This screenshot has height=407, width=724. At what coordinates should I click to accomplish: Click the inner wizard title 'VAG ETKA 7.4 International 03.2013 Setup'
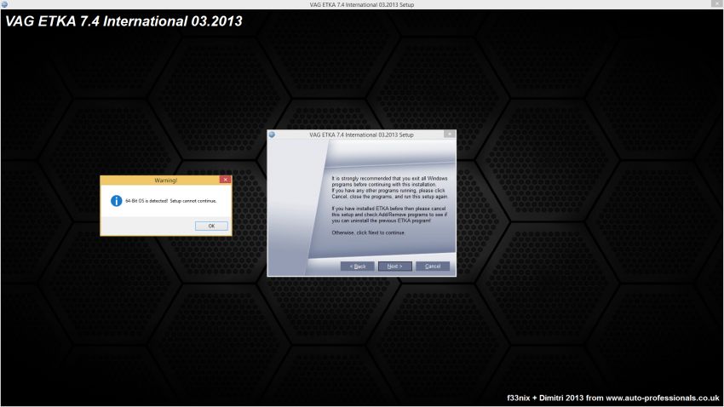pos(361,135)
